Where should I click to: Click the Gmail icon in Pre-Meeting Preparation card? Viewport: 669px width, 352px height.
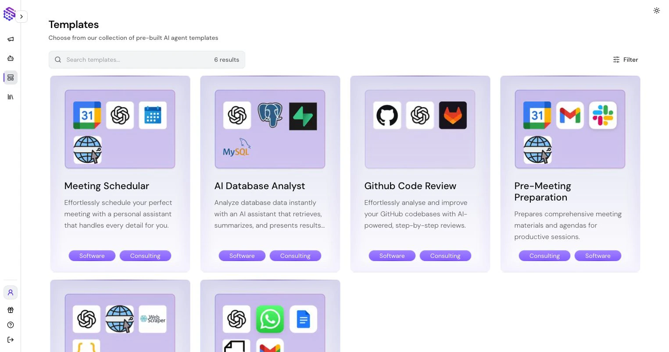(570, 116)
